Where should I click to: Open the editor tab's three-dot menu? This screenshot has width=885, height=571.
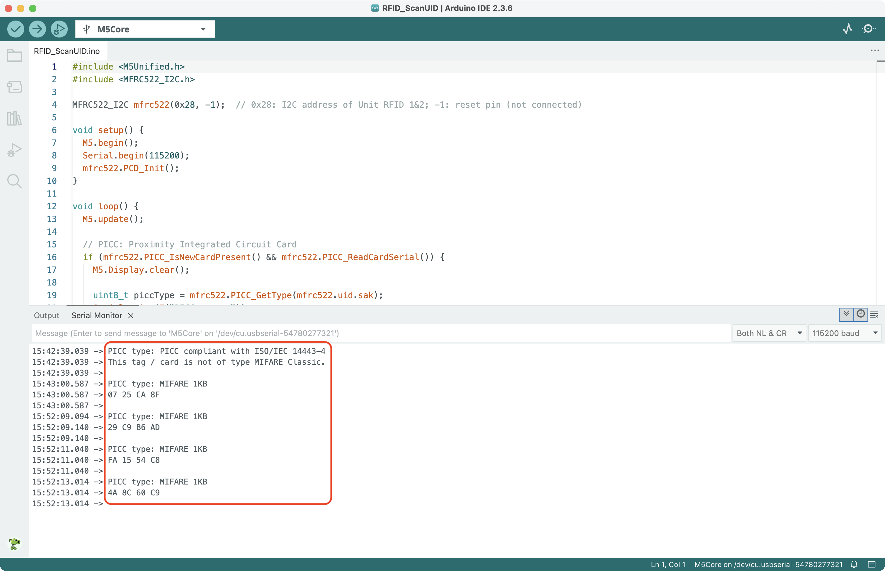point(875,51)
